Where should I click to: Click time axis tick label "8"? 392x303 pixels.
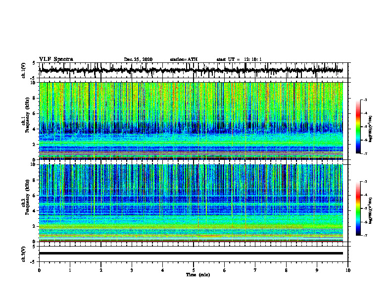[286, 270]
